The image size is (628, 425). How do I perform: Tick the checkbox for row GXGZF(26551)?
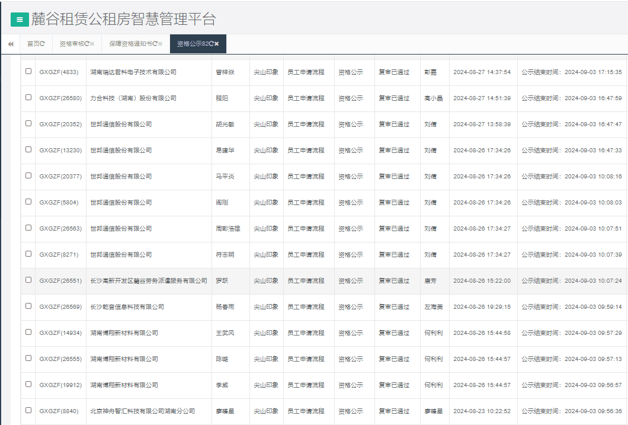click(x=28, y=280)
